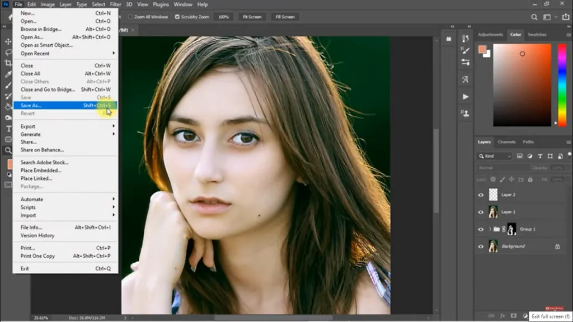Hide Layer 2 with its eye icon
Image resolution: width=573 pixels, height=322 pixels.
(x=481, y=195)
